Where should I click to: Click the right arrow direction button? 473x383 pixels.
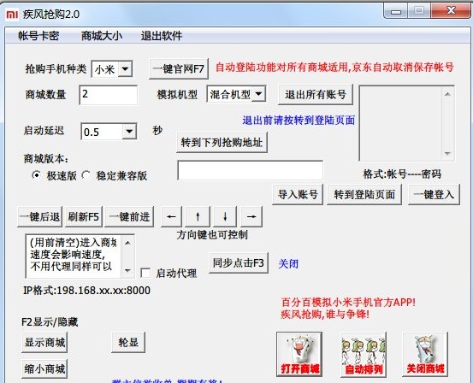[251, 216]
